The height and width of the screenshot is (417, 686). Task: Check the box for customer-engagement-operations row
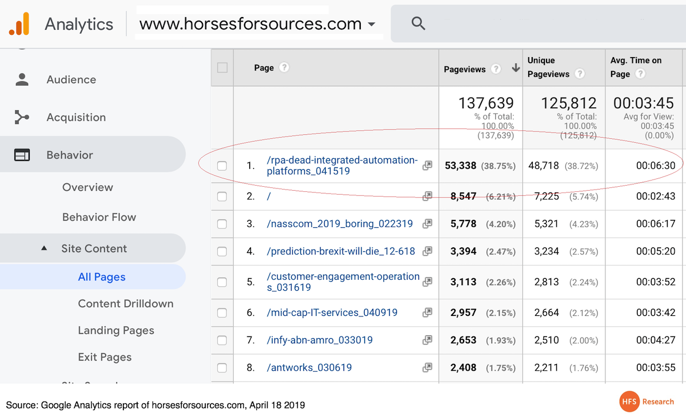222,282
